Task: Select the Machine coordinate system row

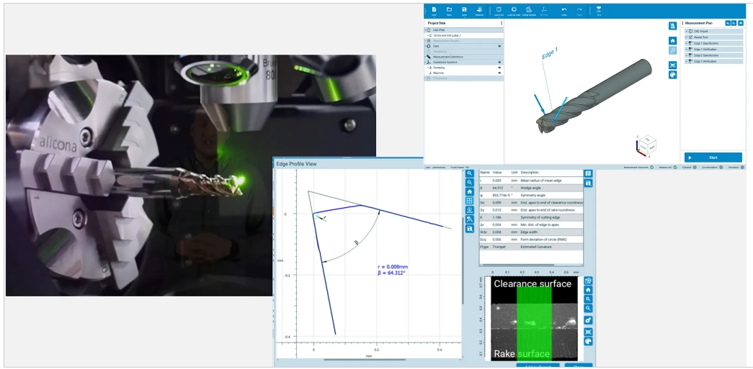Action: click(x=464, y=73)
